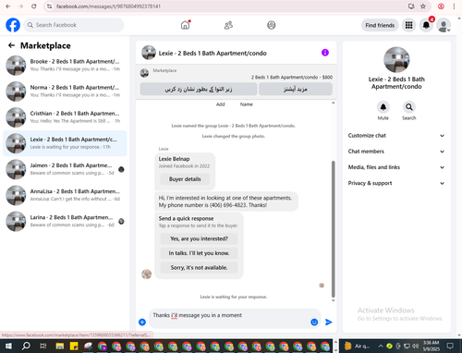
Task: Open the emoji picker in message box
Action: click(314, 323)
